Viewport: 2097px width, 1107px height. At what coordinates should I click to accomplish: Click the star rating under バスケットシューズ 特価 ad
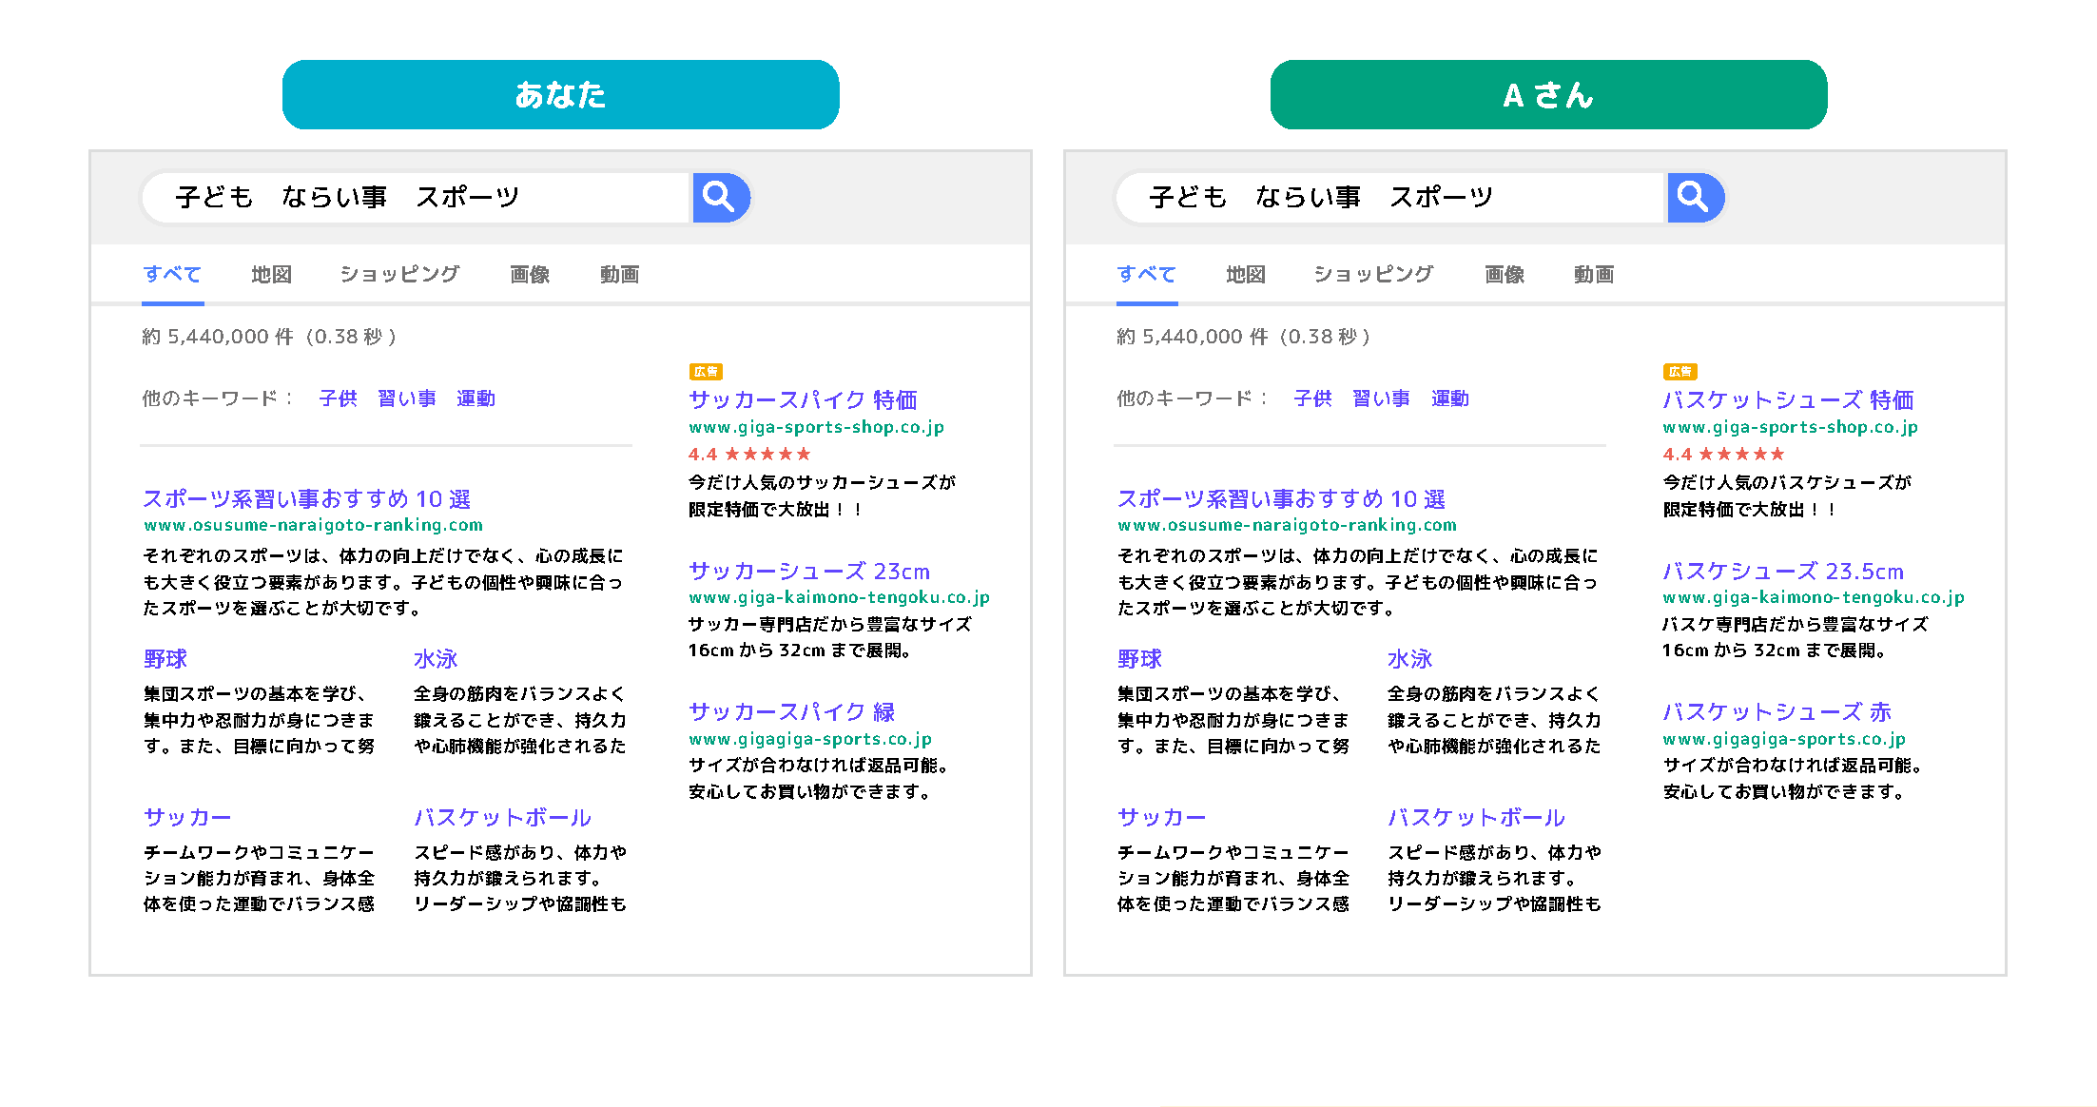1722,454
